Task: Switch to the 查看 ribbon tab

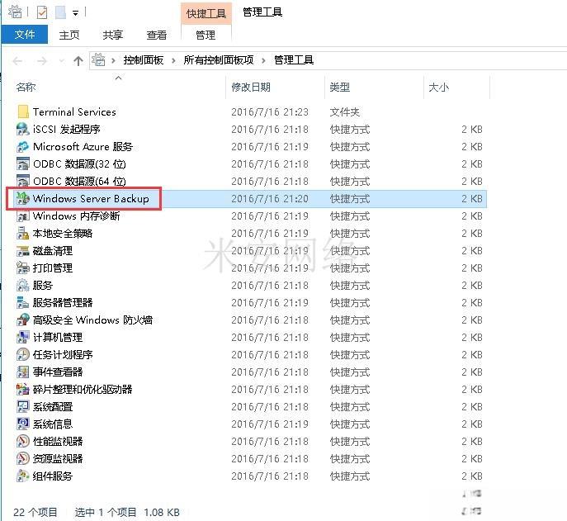Action: [x=157, y=36]
